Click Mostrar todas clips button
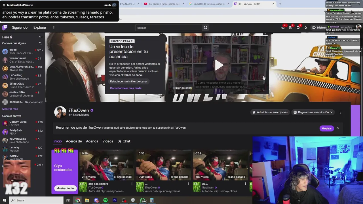 point(65,188)
